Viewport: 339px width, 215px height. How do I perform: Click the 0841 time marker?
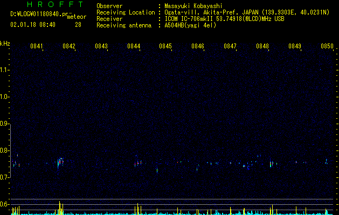click(37, 46)
